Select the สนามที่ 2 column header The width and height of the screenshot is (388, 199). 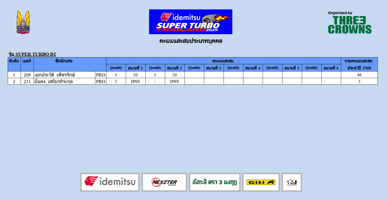pyautogui.click(x=174, y=68)
